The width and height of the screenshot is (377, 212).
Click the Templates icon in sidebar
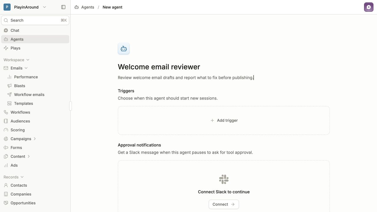(x=9, y=103)
